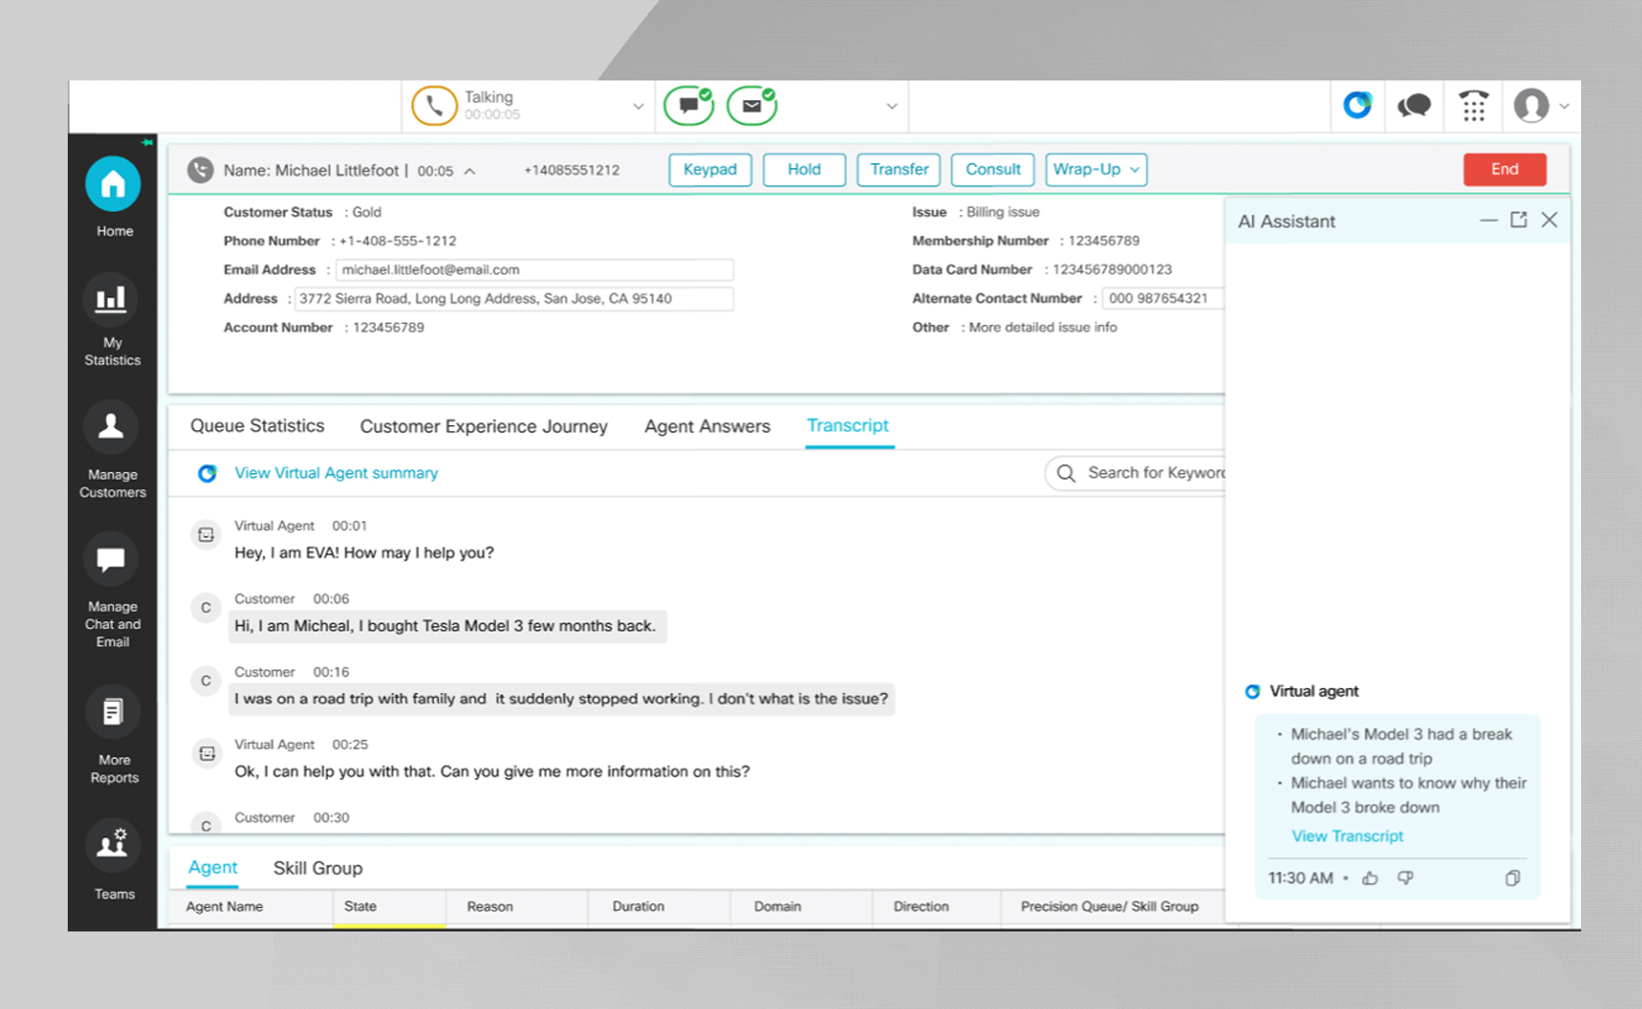Viewport: 1642px width, 1009px height.
Task: Click the View Transcript link
Action: click(1347, 836)
